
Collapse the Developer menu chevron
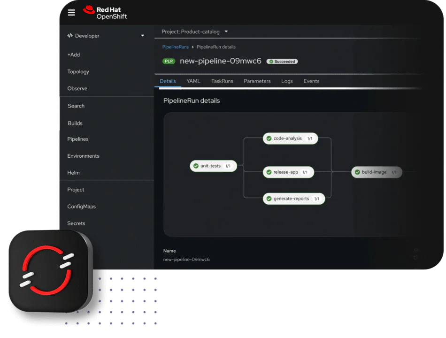(x=142, y=35)
